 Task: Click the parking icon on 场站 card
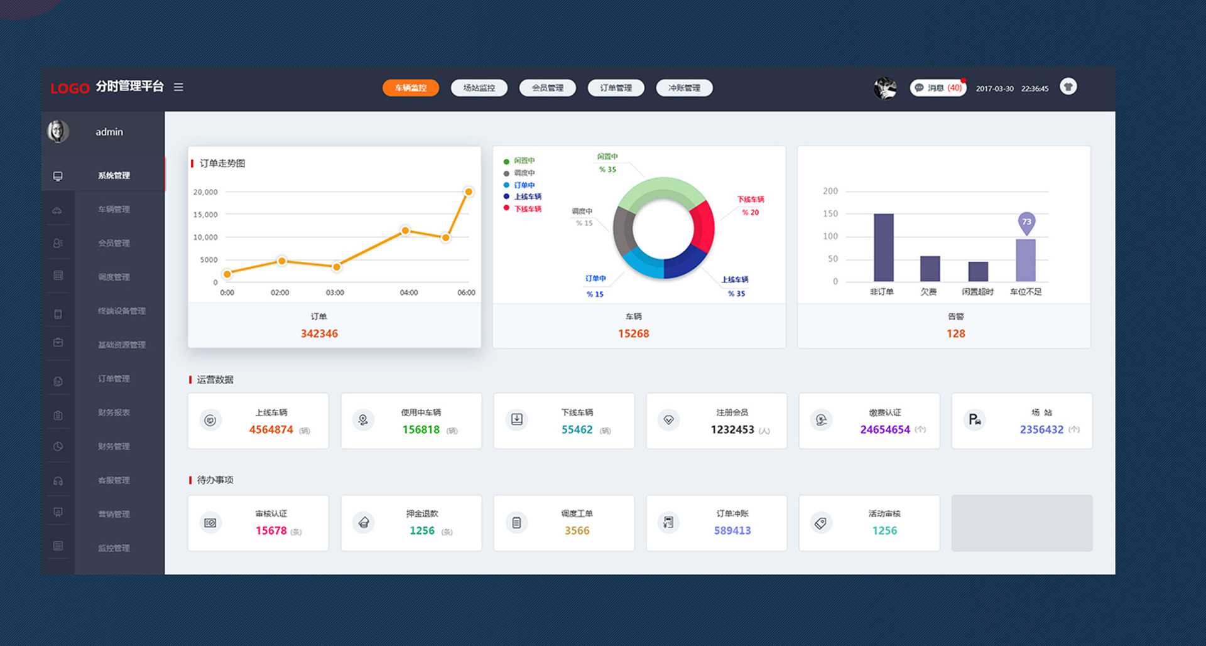click(974, 419)
